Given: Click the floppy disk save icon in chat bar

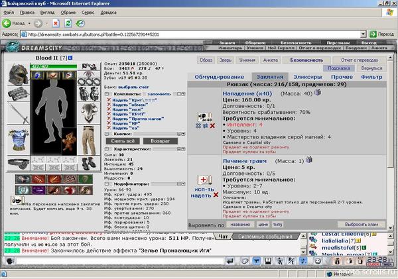Looking at the screenshot, I should point(268,260).
